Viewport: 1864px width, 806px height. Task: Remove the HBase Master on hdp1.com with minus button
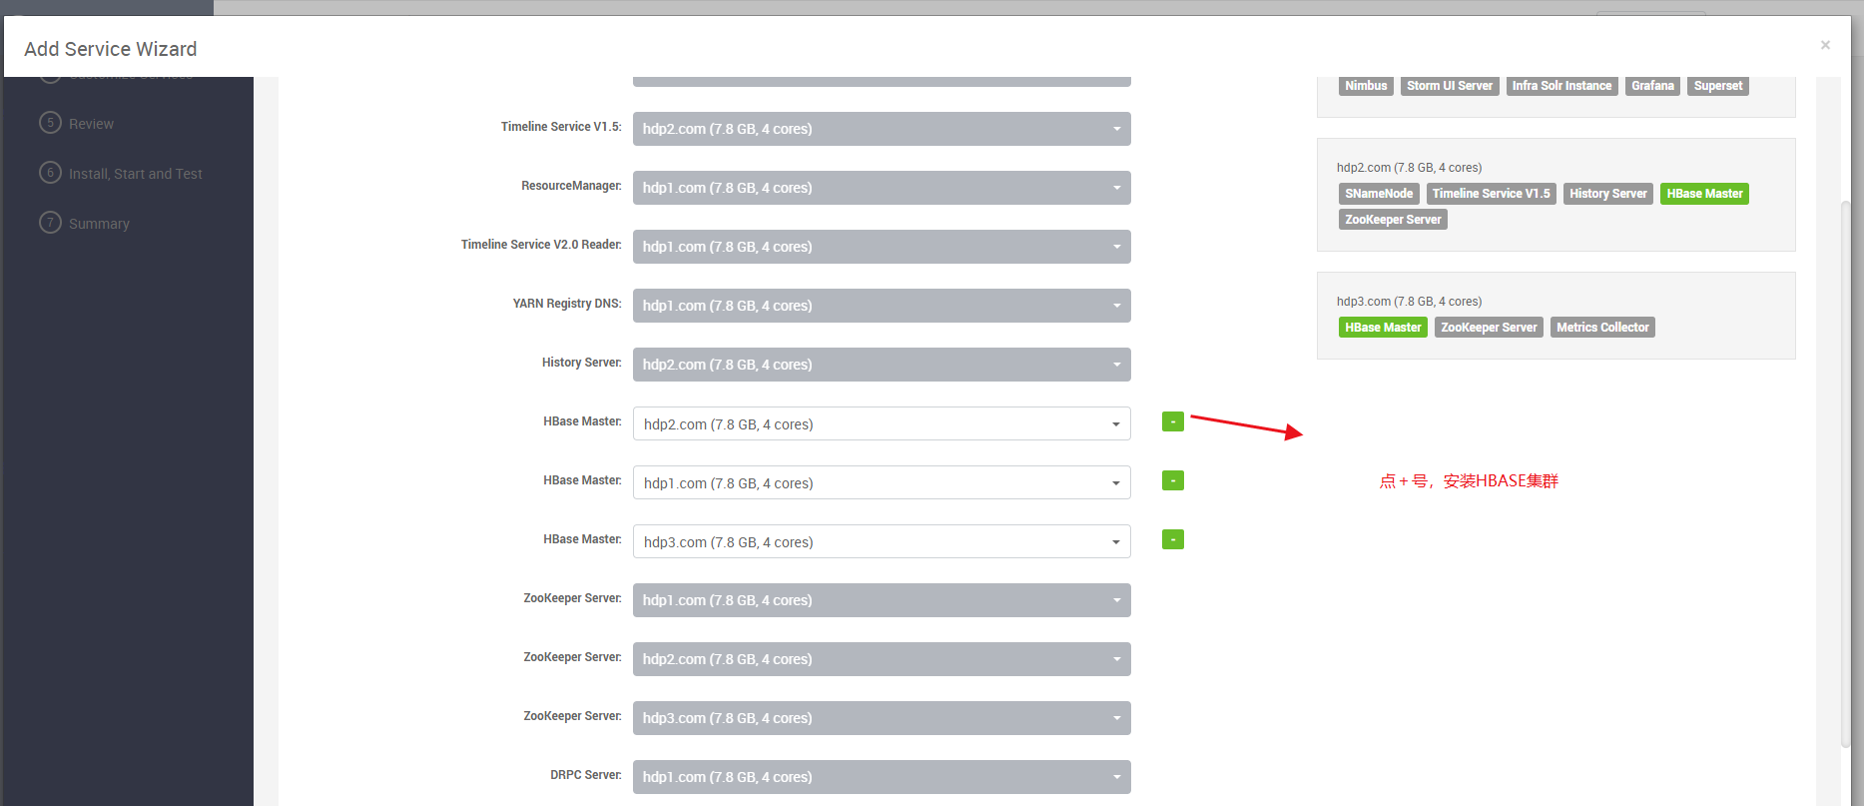click(x=1173, y=480)
